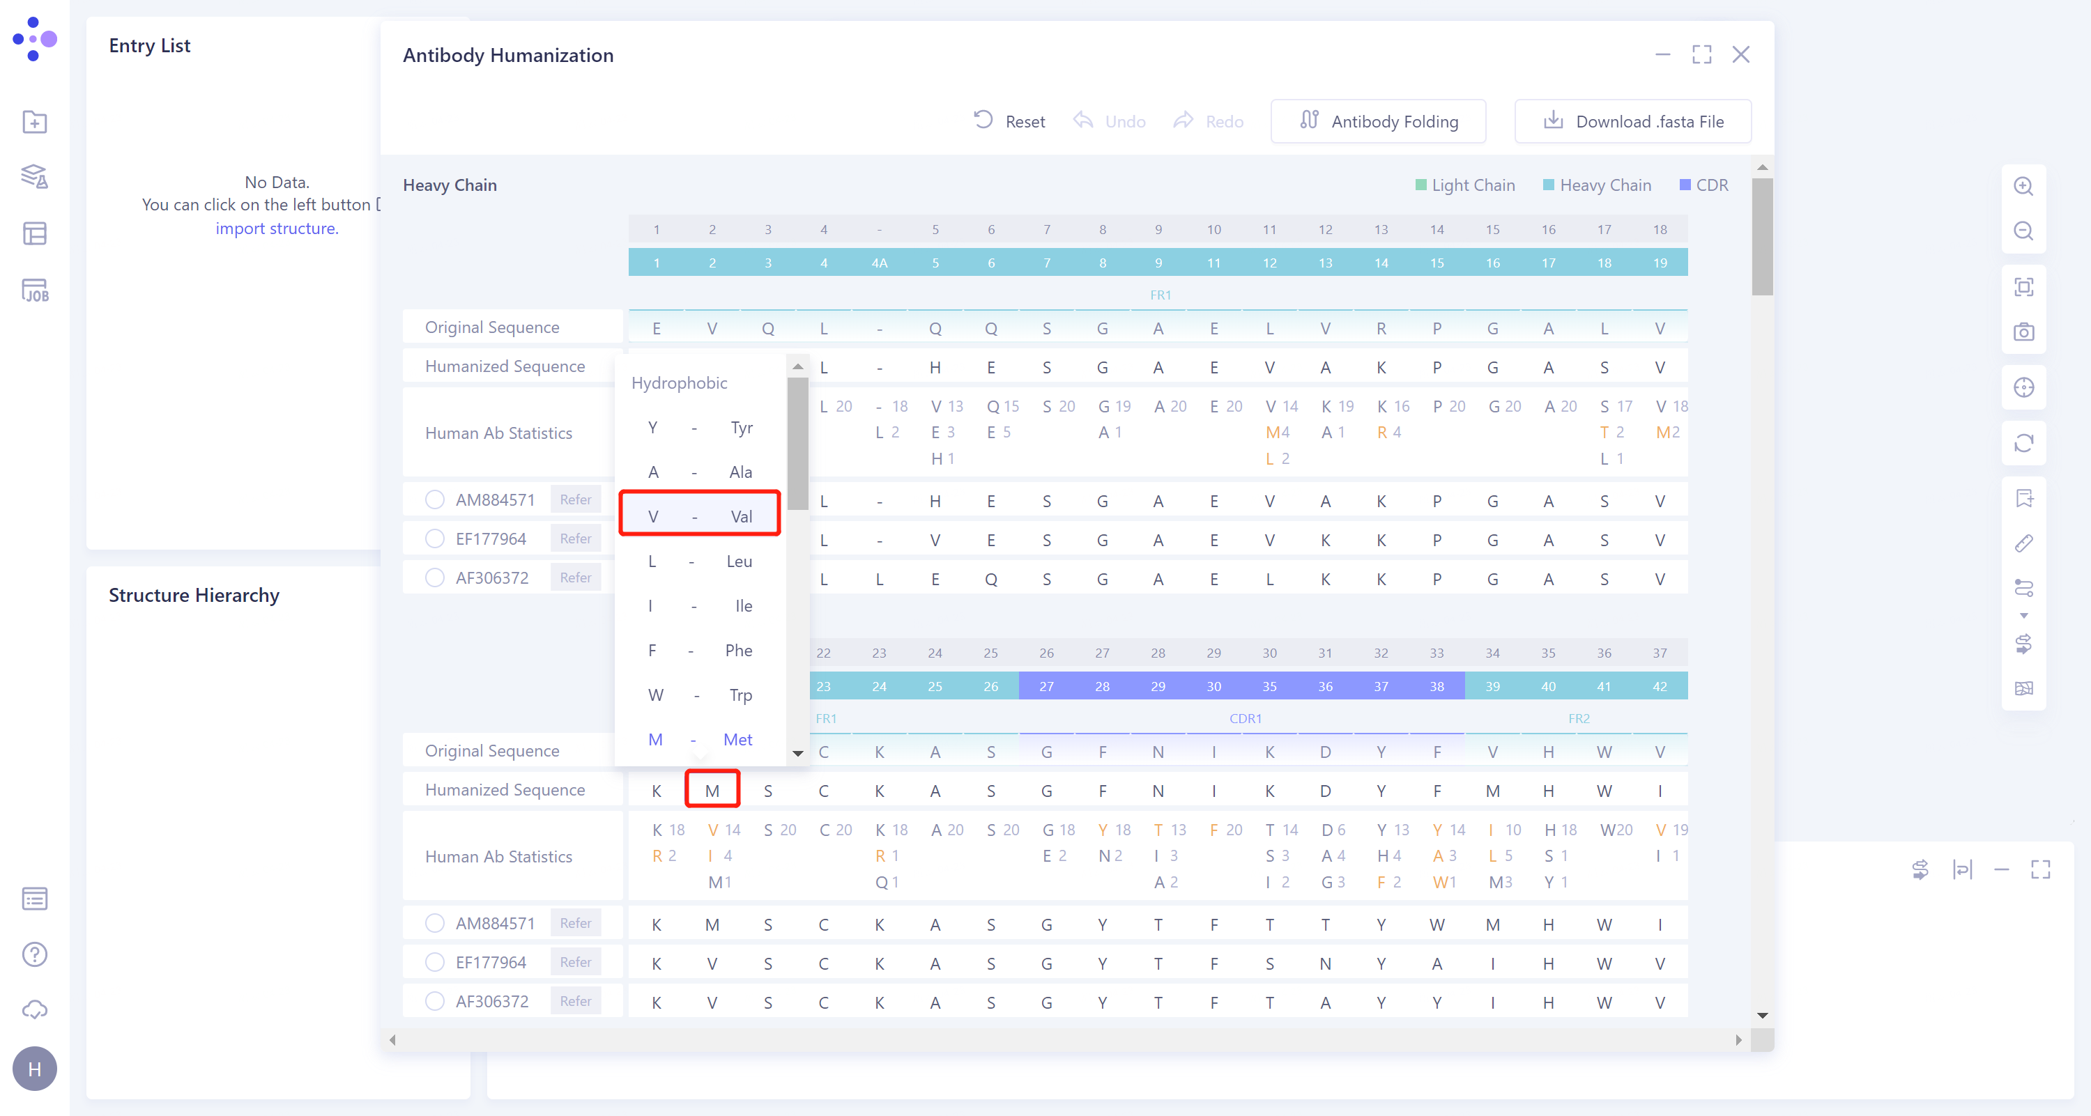
Task: Choose Y - Tyr in hydrophobic list
Action: point(700,428)
